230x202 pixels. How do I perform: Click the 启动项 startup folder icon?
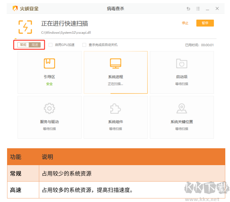point(182,64)
